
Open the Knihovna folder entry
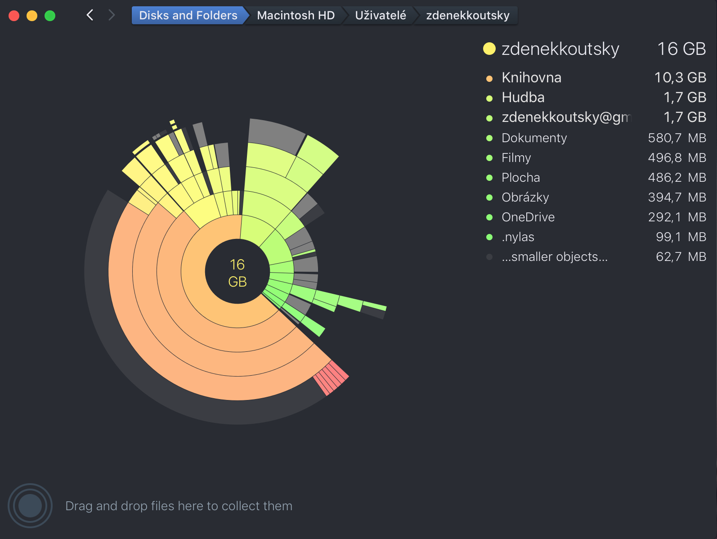click(596, 77)
